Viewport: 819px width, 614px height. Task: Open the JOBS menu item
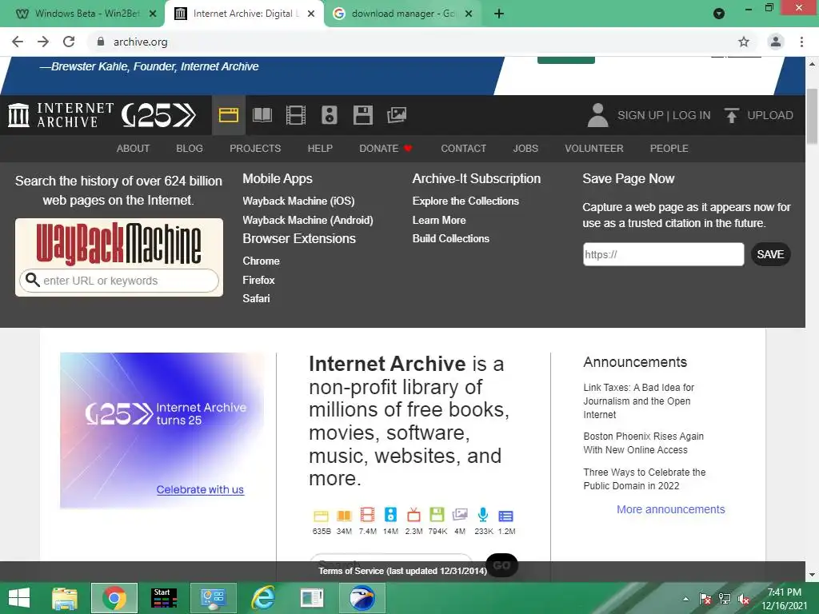525,149
